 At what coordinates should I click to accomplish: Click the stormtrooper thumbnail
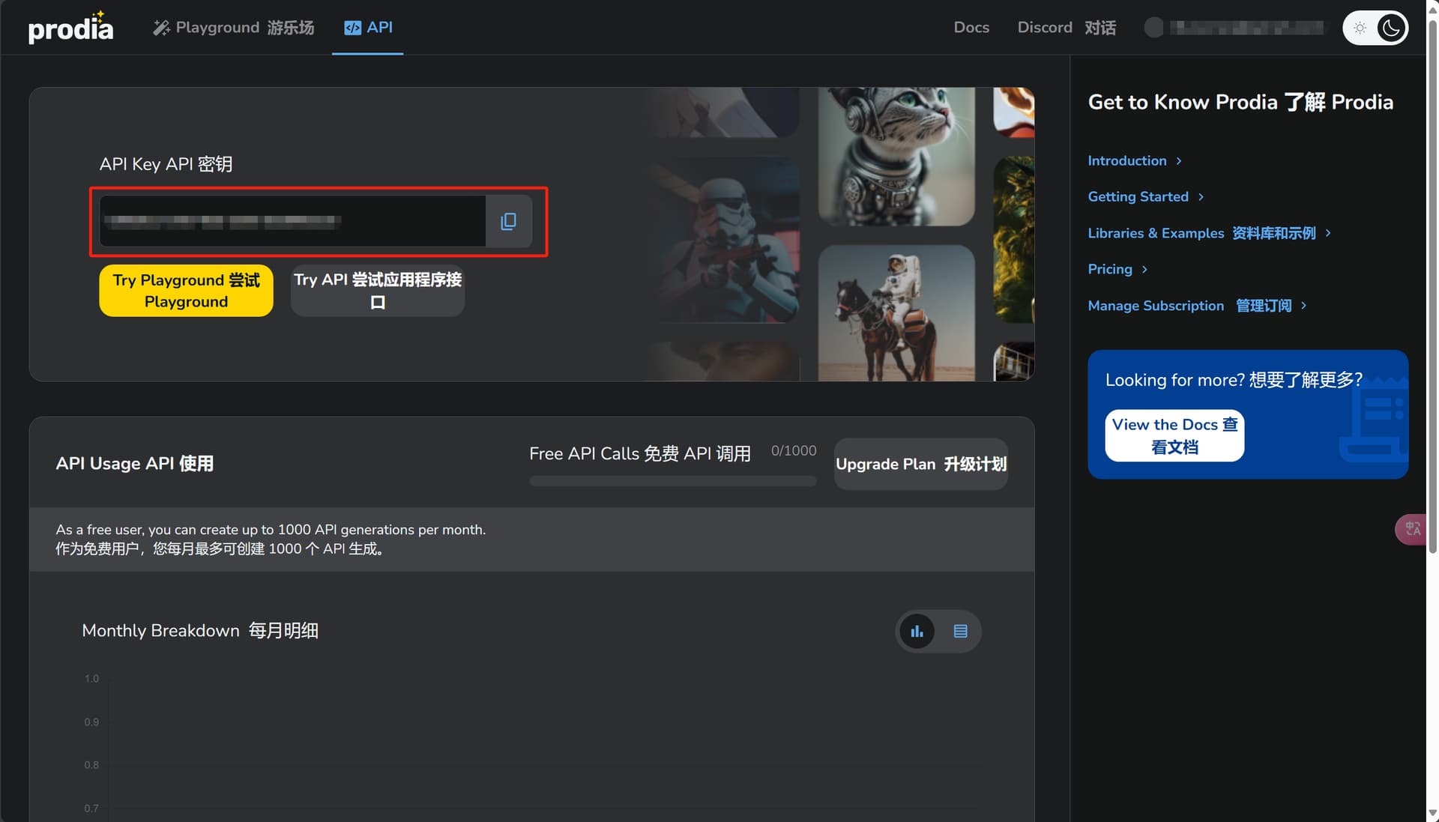(x=724, y=240)
